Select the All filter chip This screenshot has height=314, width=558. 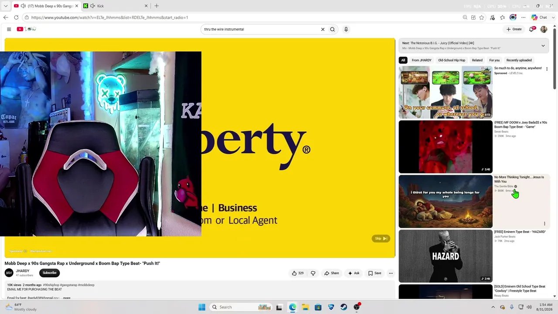tap(403, 60)
